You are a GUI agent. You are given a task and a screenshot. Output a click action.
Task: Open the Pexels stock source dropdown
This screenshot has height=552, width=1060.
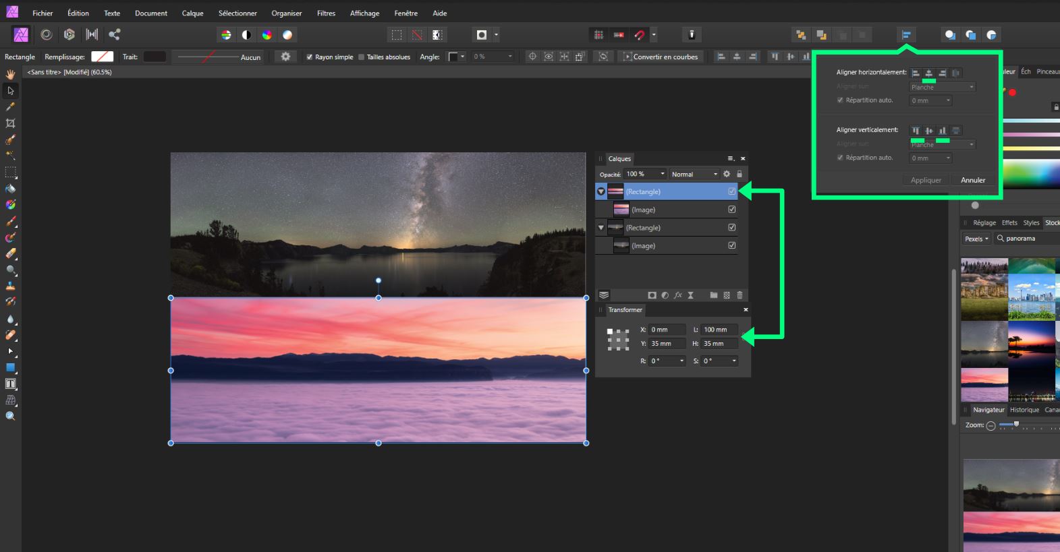(976, 239)
